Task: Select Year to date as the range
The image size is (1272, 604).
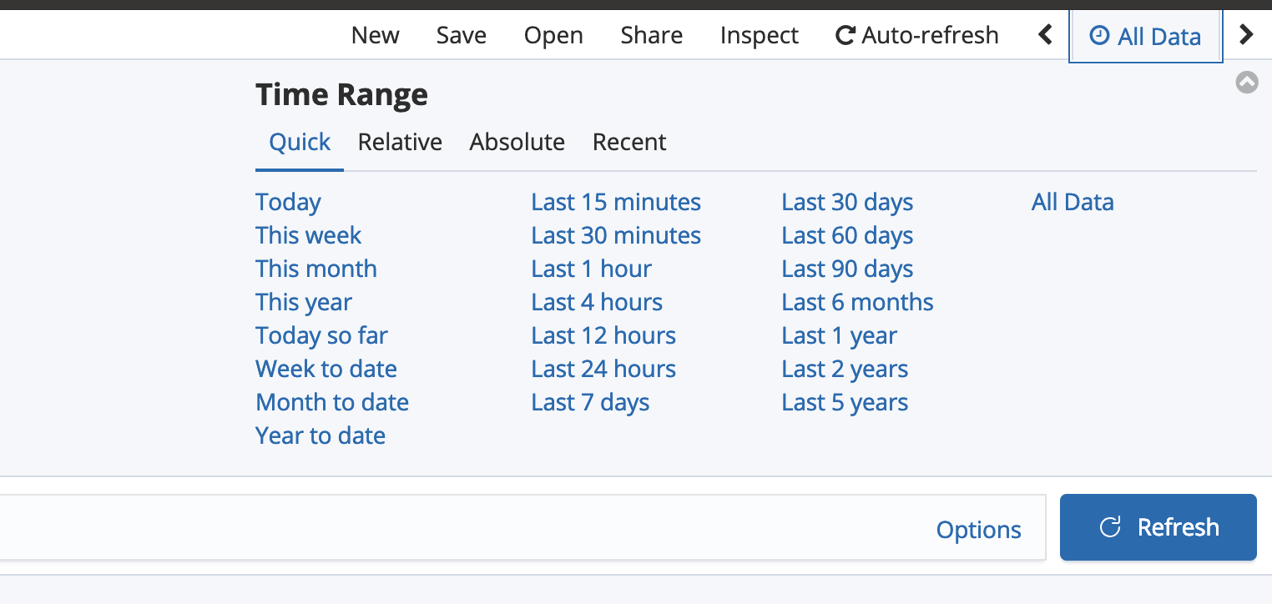Action: 320,435
